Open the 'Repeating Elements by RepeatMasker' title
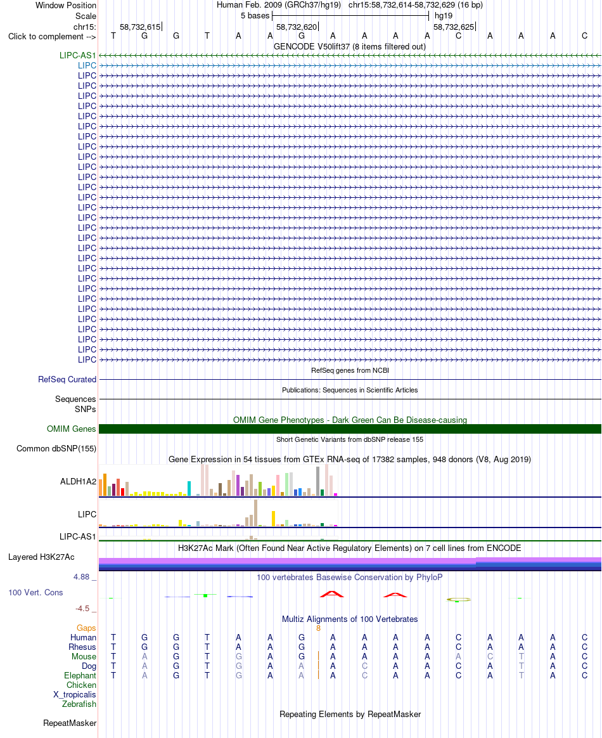 350,715
